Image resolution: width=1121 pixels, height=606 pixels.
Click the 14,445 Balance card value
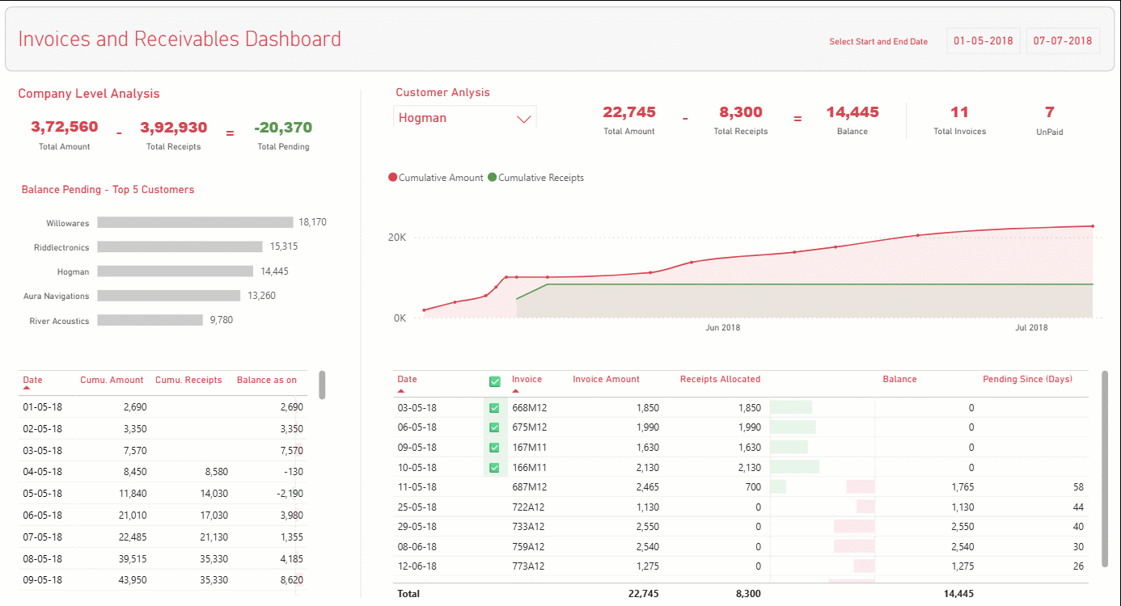pos(852,112)
